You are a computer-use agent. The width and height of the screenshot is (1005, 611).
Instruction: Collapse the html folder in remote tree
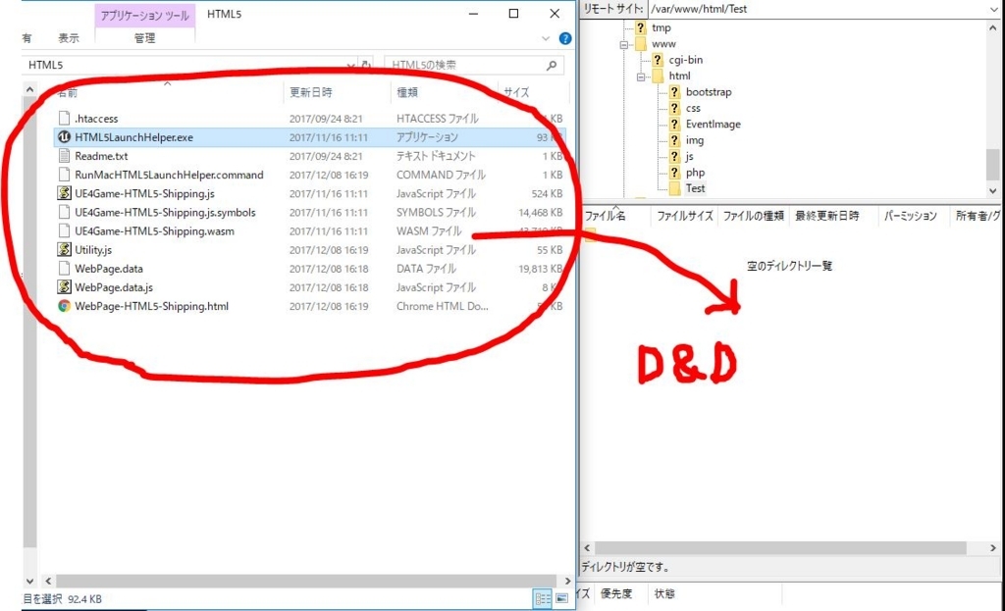click(640, 76)
